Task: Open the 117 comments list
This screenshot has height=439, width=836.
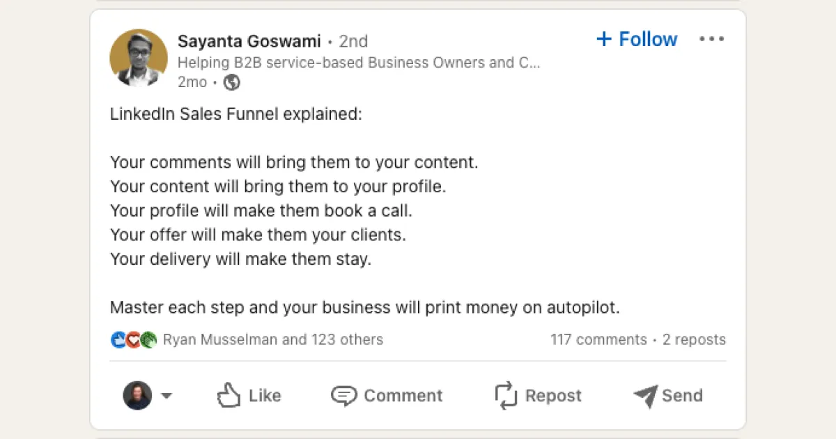Action: coord(598,339)
